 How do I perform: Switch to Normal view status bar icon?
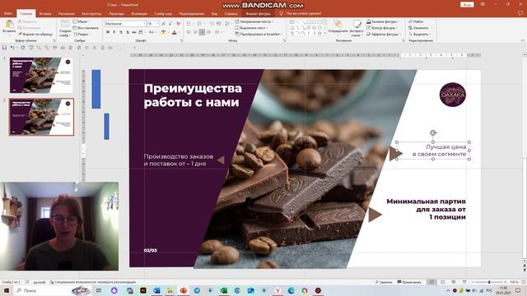pyautogui.click(x=431, y=282)
